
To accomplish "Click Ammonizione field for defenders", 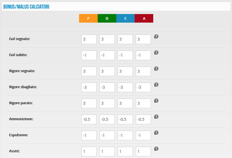I will pyautogui.click(x=107, y=119).
